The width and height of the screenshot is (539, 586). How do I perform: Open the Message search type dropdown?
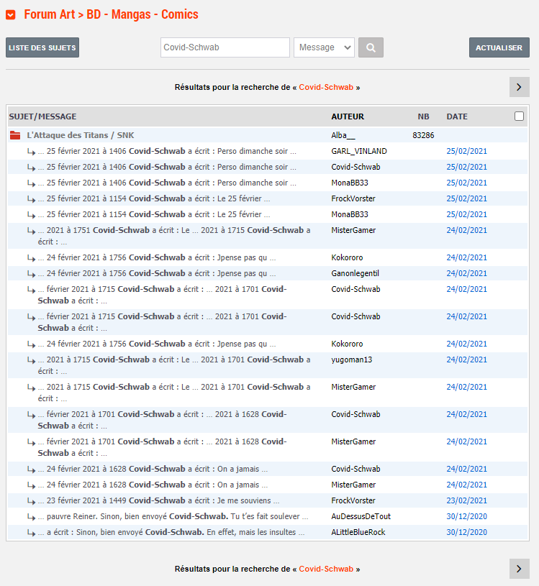click(324, 47)
